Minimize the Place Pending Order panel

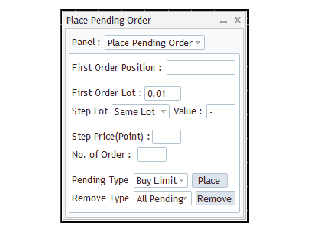click(x=224, y=21)
